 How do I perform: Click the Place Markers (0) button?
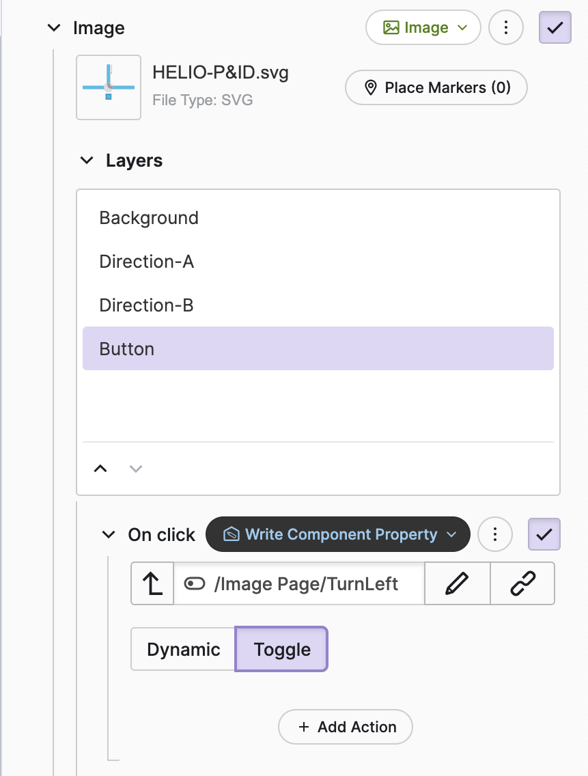(x=436, y=87)
